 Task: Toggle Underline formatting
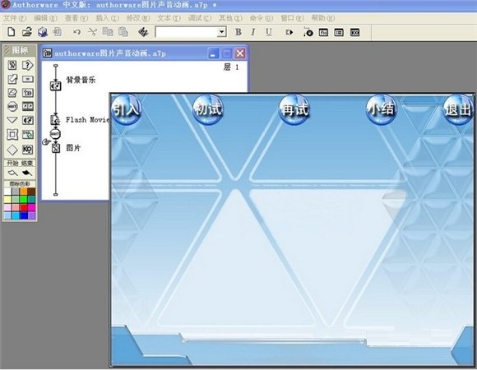click(269, 32)
